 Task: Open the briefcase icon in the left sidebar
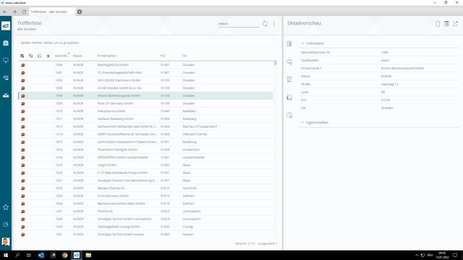click(6, 95)
